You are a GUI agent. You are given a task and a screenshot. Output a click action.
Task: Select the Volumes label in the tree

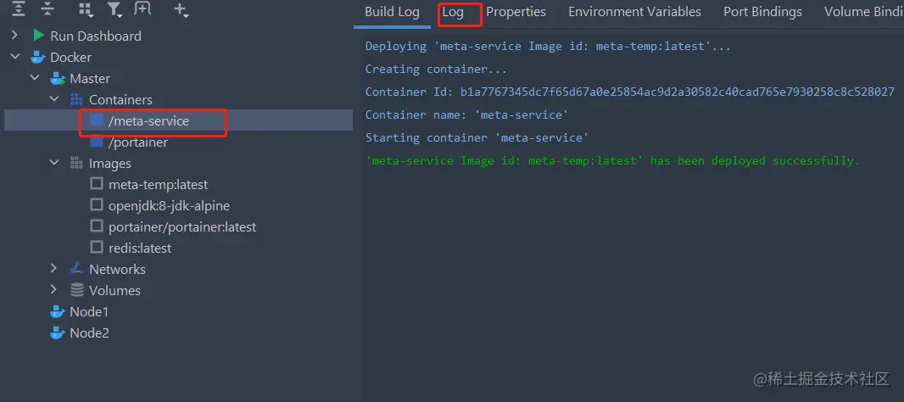[x=114, y=291]
